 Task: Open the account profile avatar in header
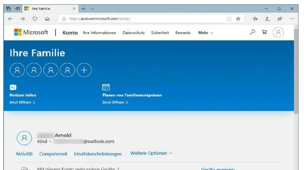pos(278,32)
